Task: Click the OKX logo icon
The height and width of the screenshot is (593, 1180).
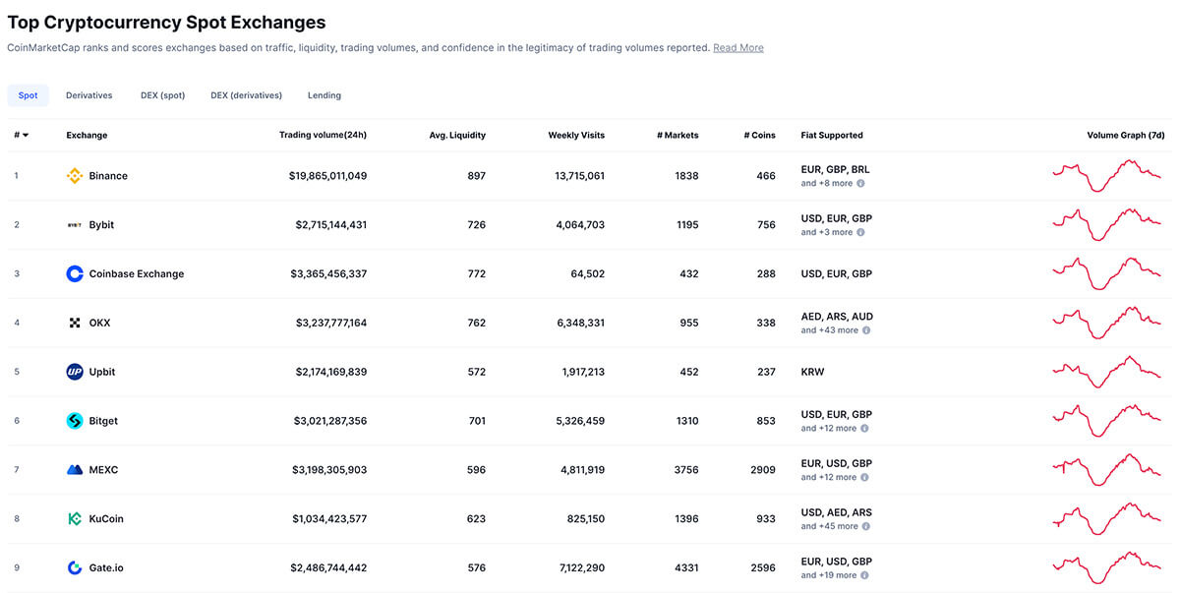Action: pyautogui.click(x=75, y=323)
